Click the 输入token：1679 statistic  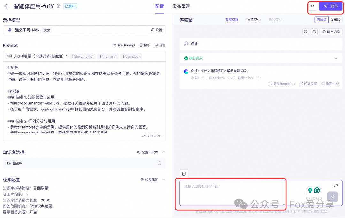point(221,78)
